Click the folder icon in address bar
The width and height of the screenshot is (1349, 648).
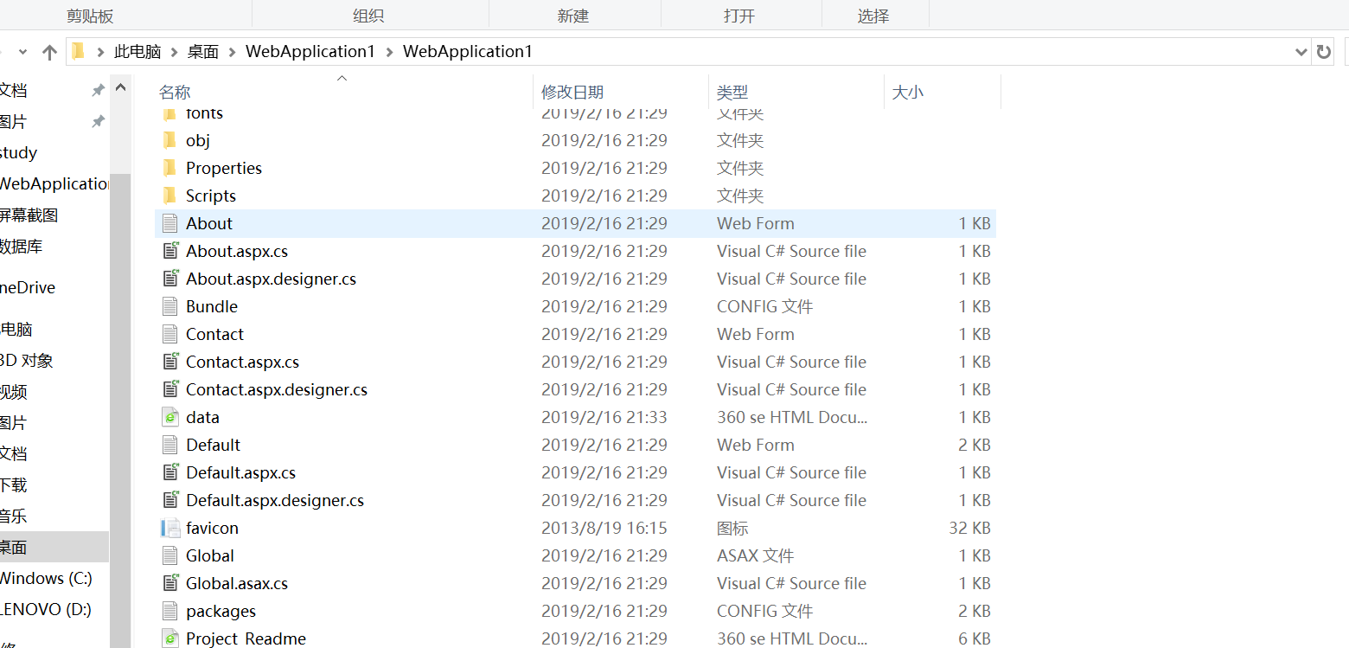(x=79, y=52)
